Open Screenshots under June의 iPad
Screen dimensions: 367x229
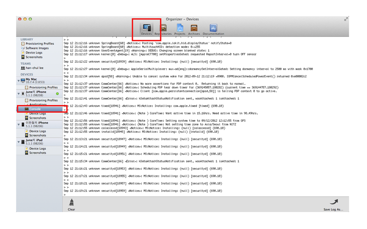38,153
